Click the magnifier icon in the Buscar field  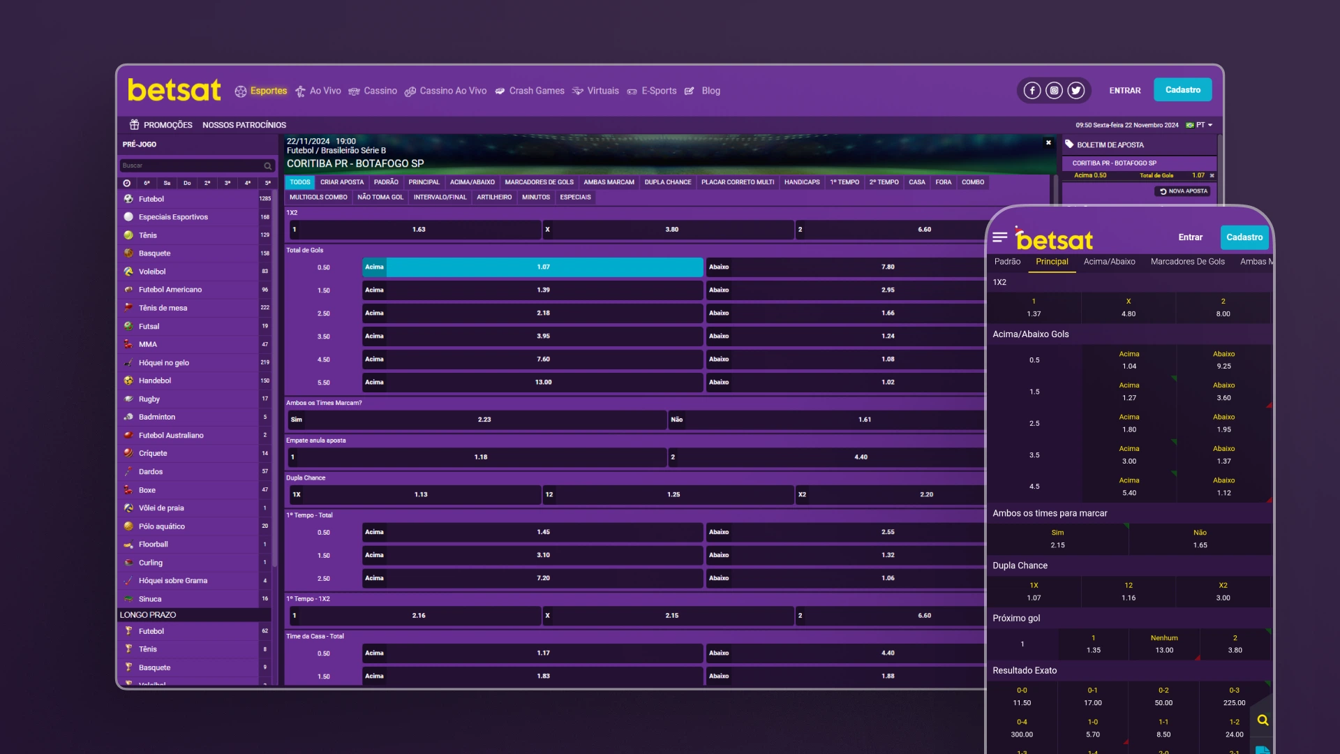coord(267,166)
